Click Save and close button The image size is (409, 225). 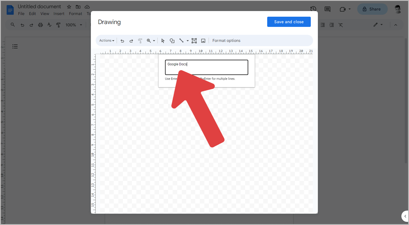point(289,22)
